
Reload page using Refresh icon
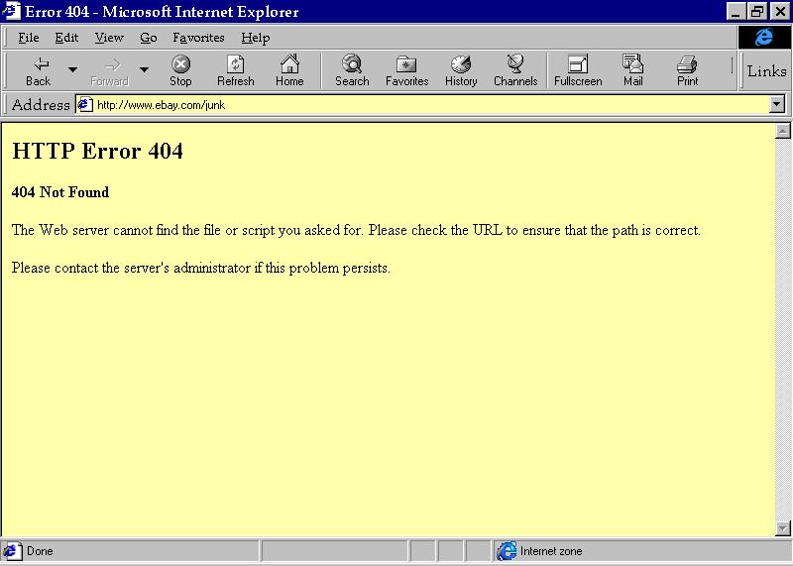point(236,70)
